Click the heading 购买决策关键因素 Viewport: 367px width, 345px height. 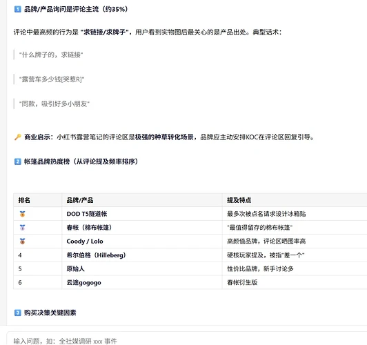(x=50, y=313)
